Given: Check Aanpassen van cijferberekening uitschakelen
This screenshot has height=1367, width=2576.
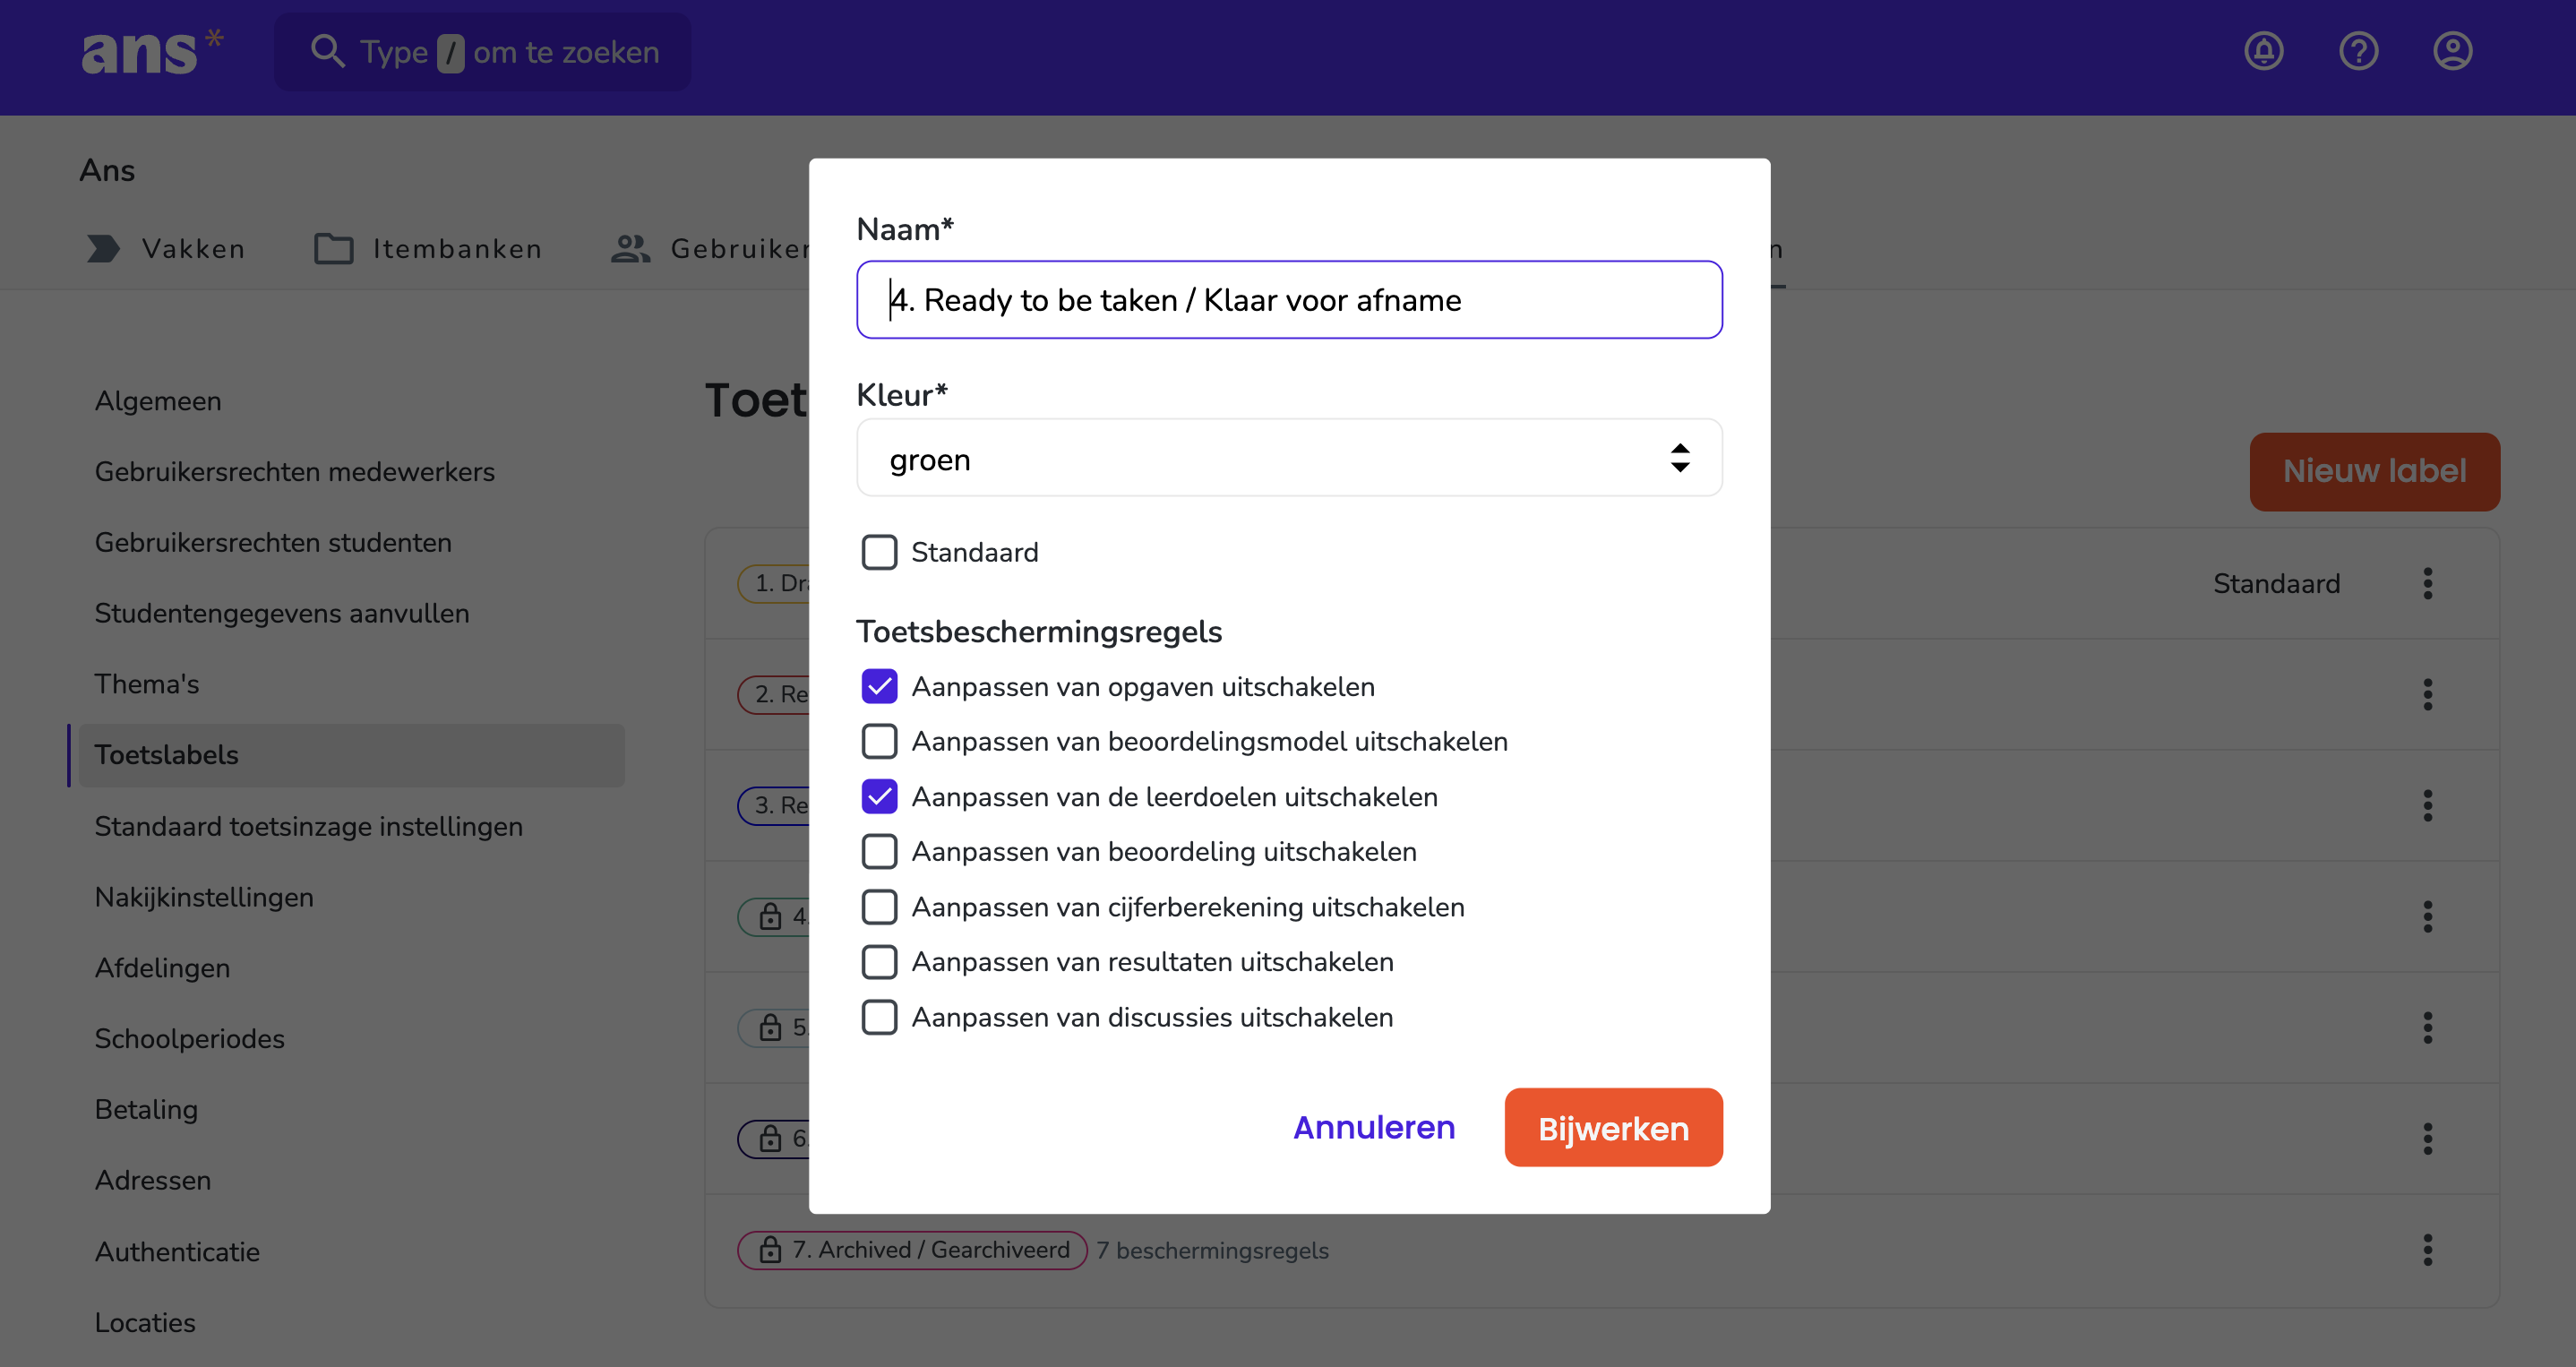Looking at the screenshot, I should pos(879,906).
